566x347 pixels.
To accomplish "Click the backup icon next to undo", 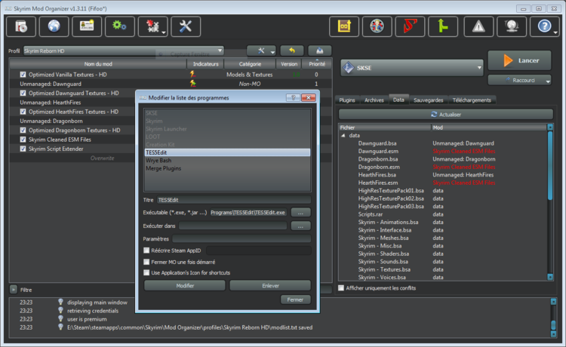I will coord(319,51).
